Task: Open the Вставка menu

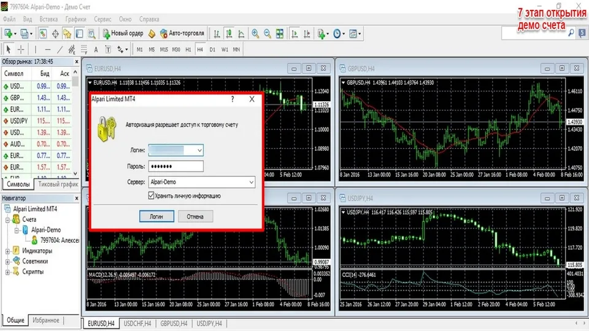Action: tap(48, 19)
